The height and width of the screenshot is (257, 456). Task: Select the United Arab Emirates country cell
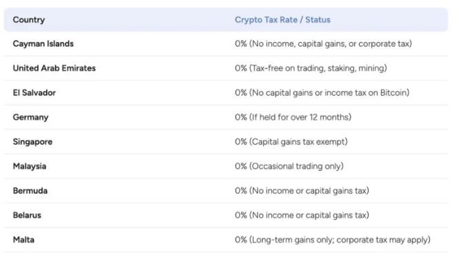click(54, 68)
